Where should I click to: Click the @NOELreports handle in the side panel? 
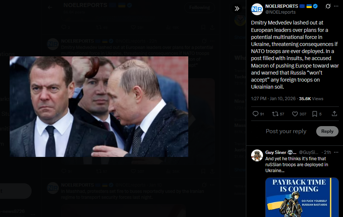[281, 12]
